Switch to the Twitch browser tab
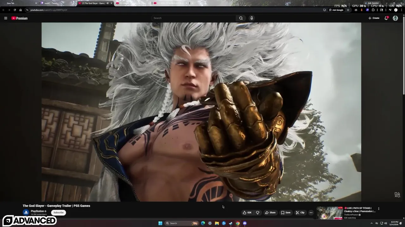405x227 pixels. (x=58, y=3)
